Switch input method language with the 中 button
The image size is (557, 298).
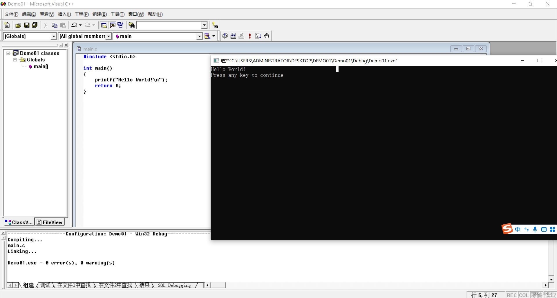click(x=518, y=229)
